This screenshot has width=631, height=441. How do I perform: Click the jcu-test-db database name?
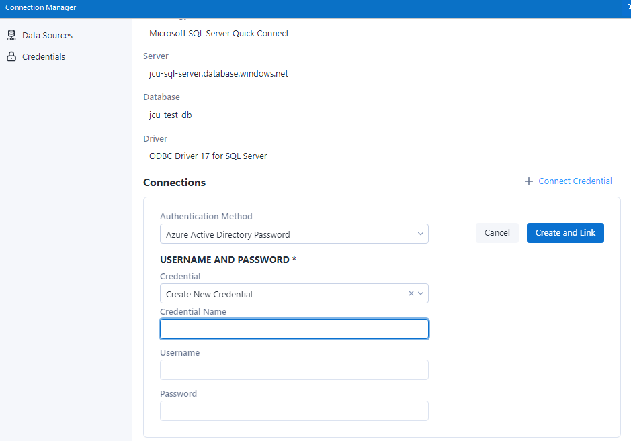coord(171,115)
